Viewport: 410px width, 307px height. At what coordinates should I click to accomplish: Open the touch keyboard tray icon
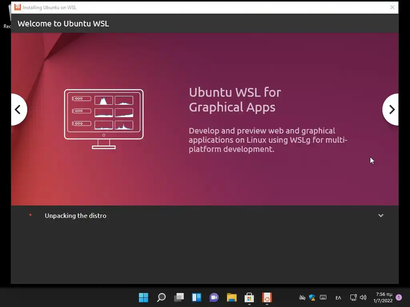(323, 297)
